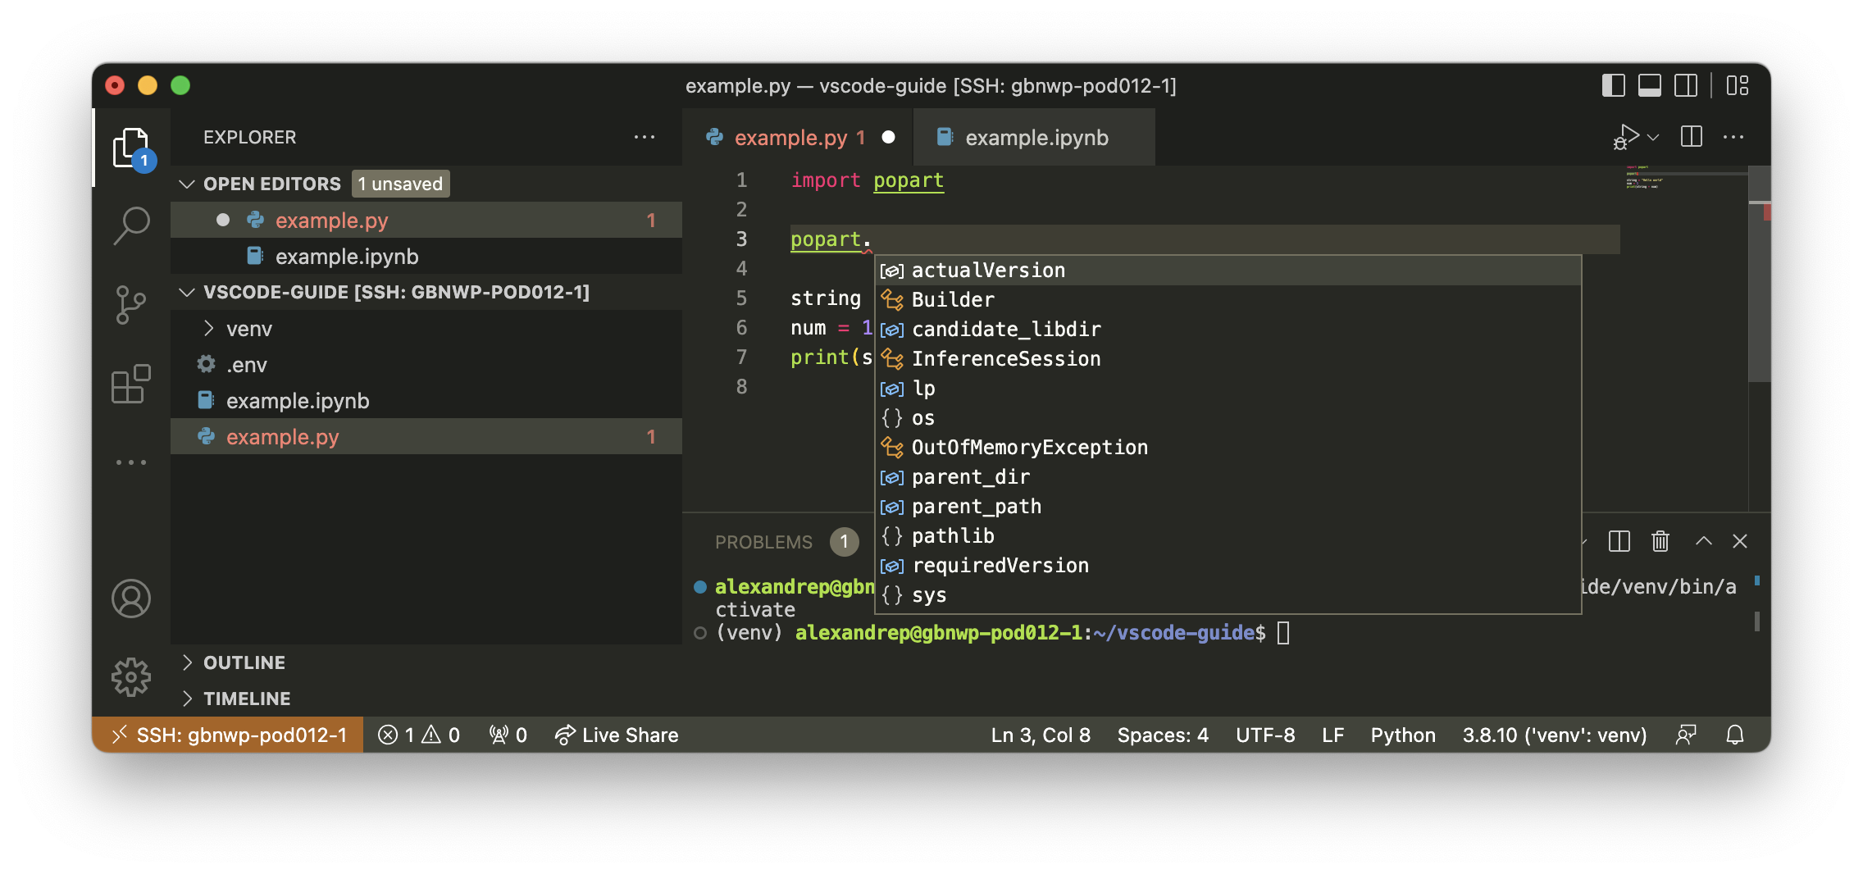Run example.py with the play button
This screenshot has height=874, width=1863.
(1627, 136)
